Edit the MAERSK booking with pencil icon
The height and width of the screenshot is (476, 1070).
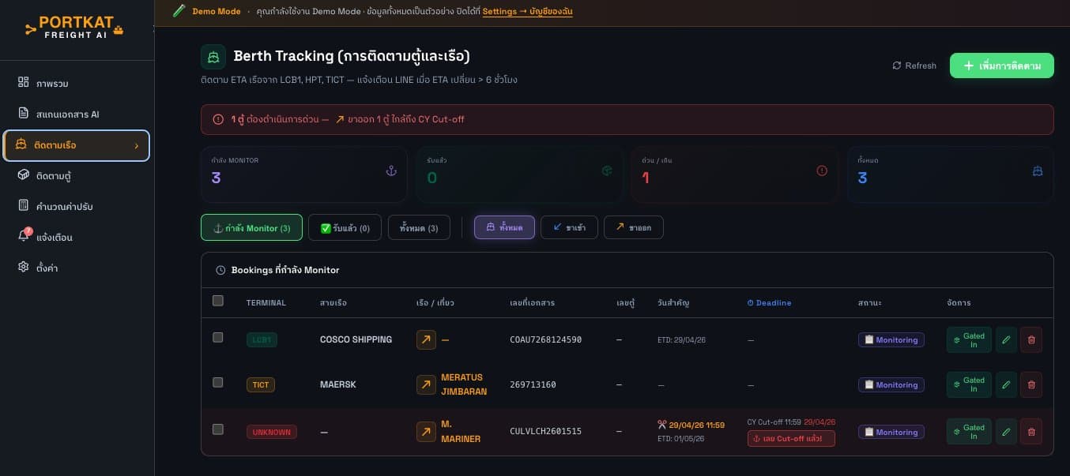coord(1006,384)
